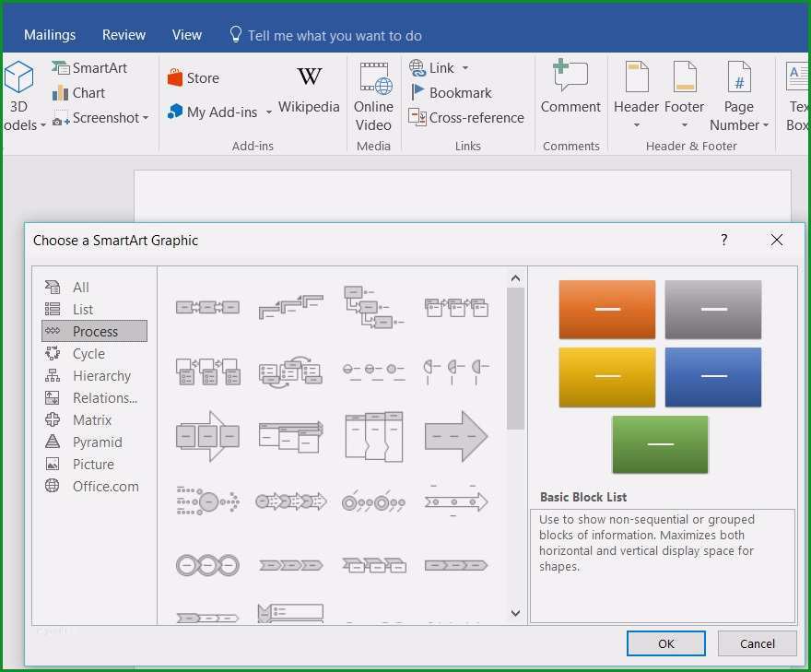Insert a Text Box
The image size is (811, 672).
pos(796,96)
